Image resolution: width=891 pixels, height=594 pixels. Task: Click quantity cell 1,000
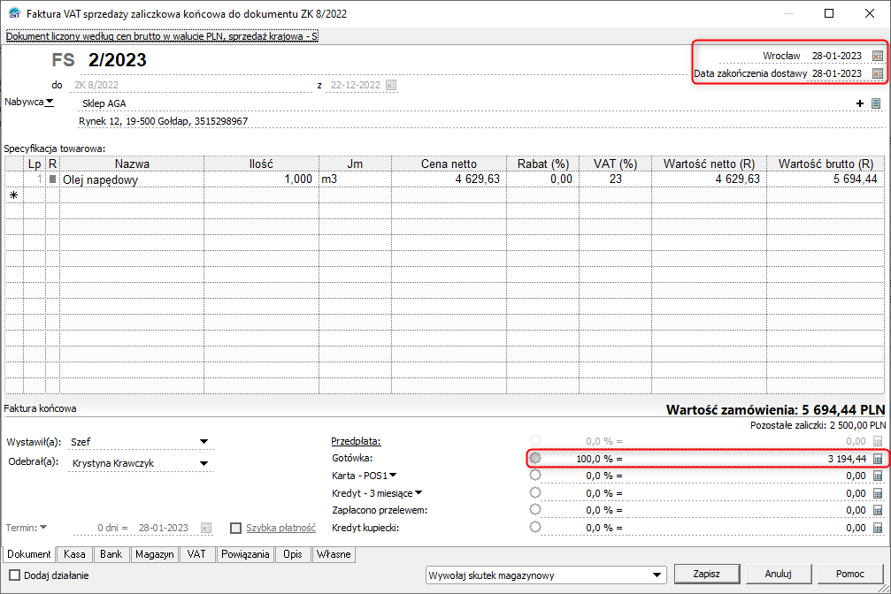point(261,179)
